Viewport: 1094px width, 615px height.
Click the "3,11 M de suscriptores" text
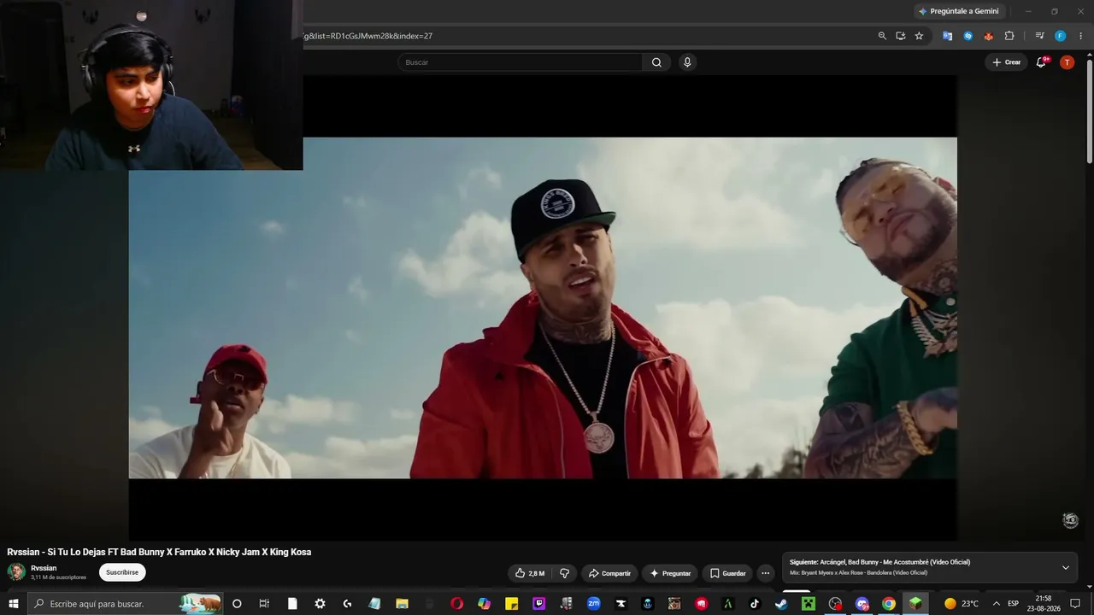pyautogui.click(x=59, y=577)
